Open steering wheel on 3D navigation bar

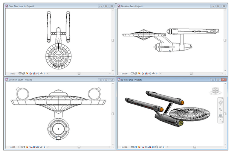(x=221, y=101)
